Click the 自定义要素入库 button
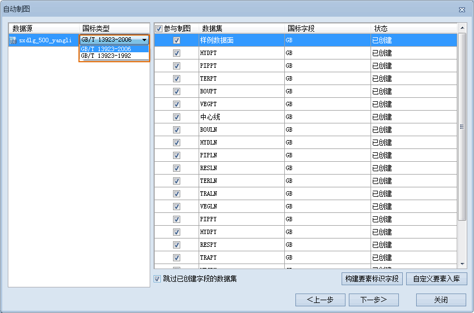The width and height of the screenshot is (474, 313). [437, 279]
